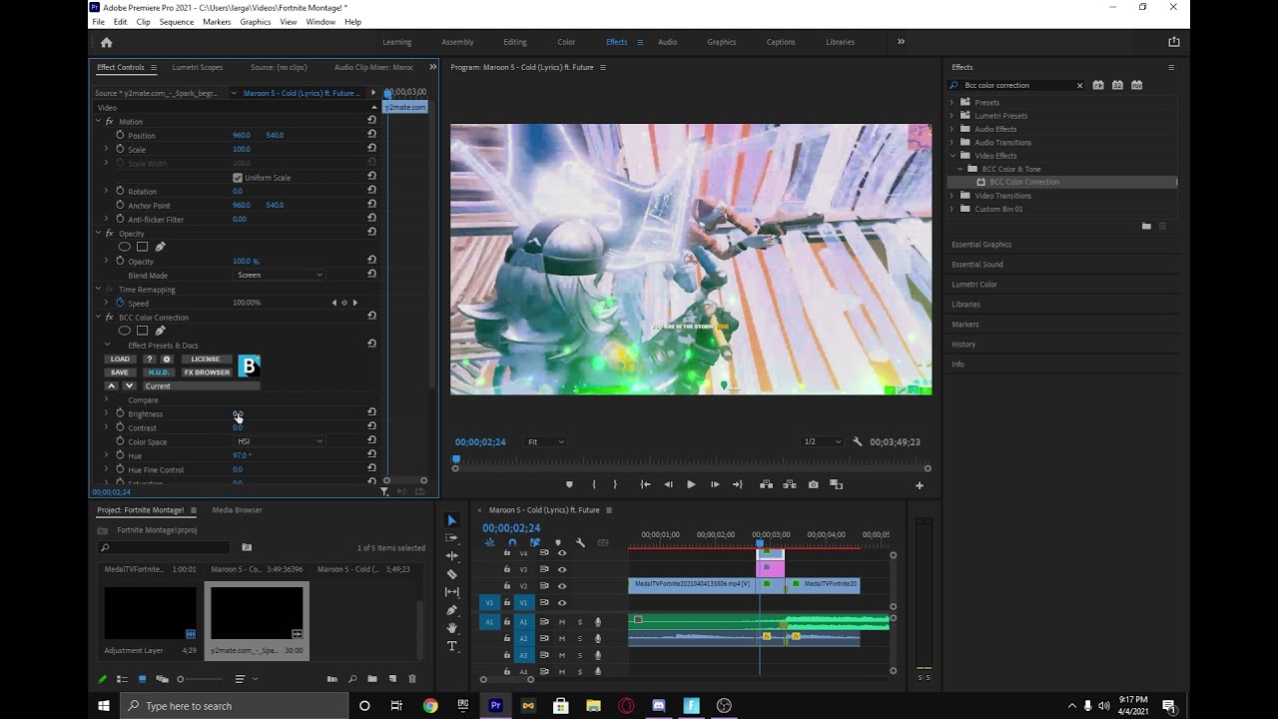This screenshot has width=1278, height=719.
Task: Toggle animation stopwatch for Hue
Action: pyautogui.click(x=120, y=455)
